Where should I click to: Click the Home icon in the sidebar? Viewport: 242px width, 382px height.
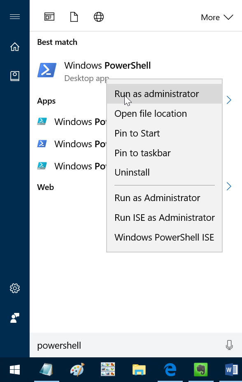15,47
